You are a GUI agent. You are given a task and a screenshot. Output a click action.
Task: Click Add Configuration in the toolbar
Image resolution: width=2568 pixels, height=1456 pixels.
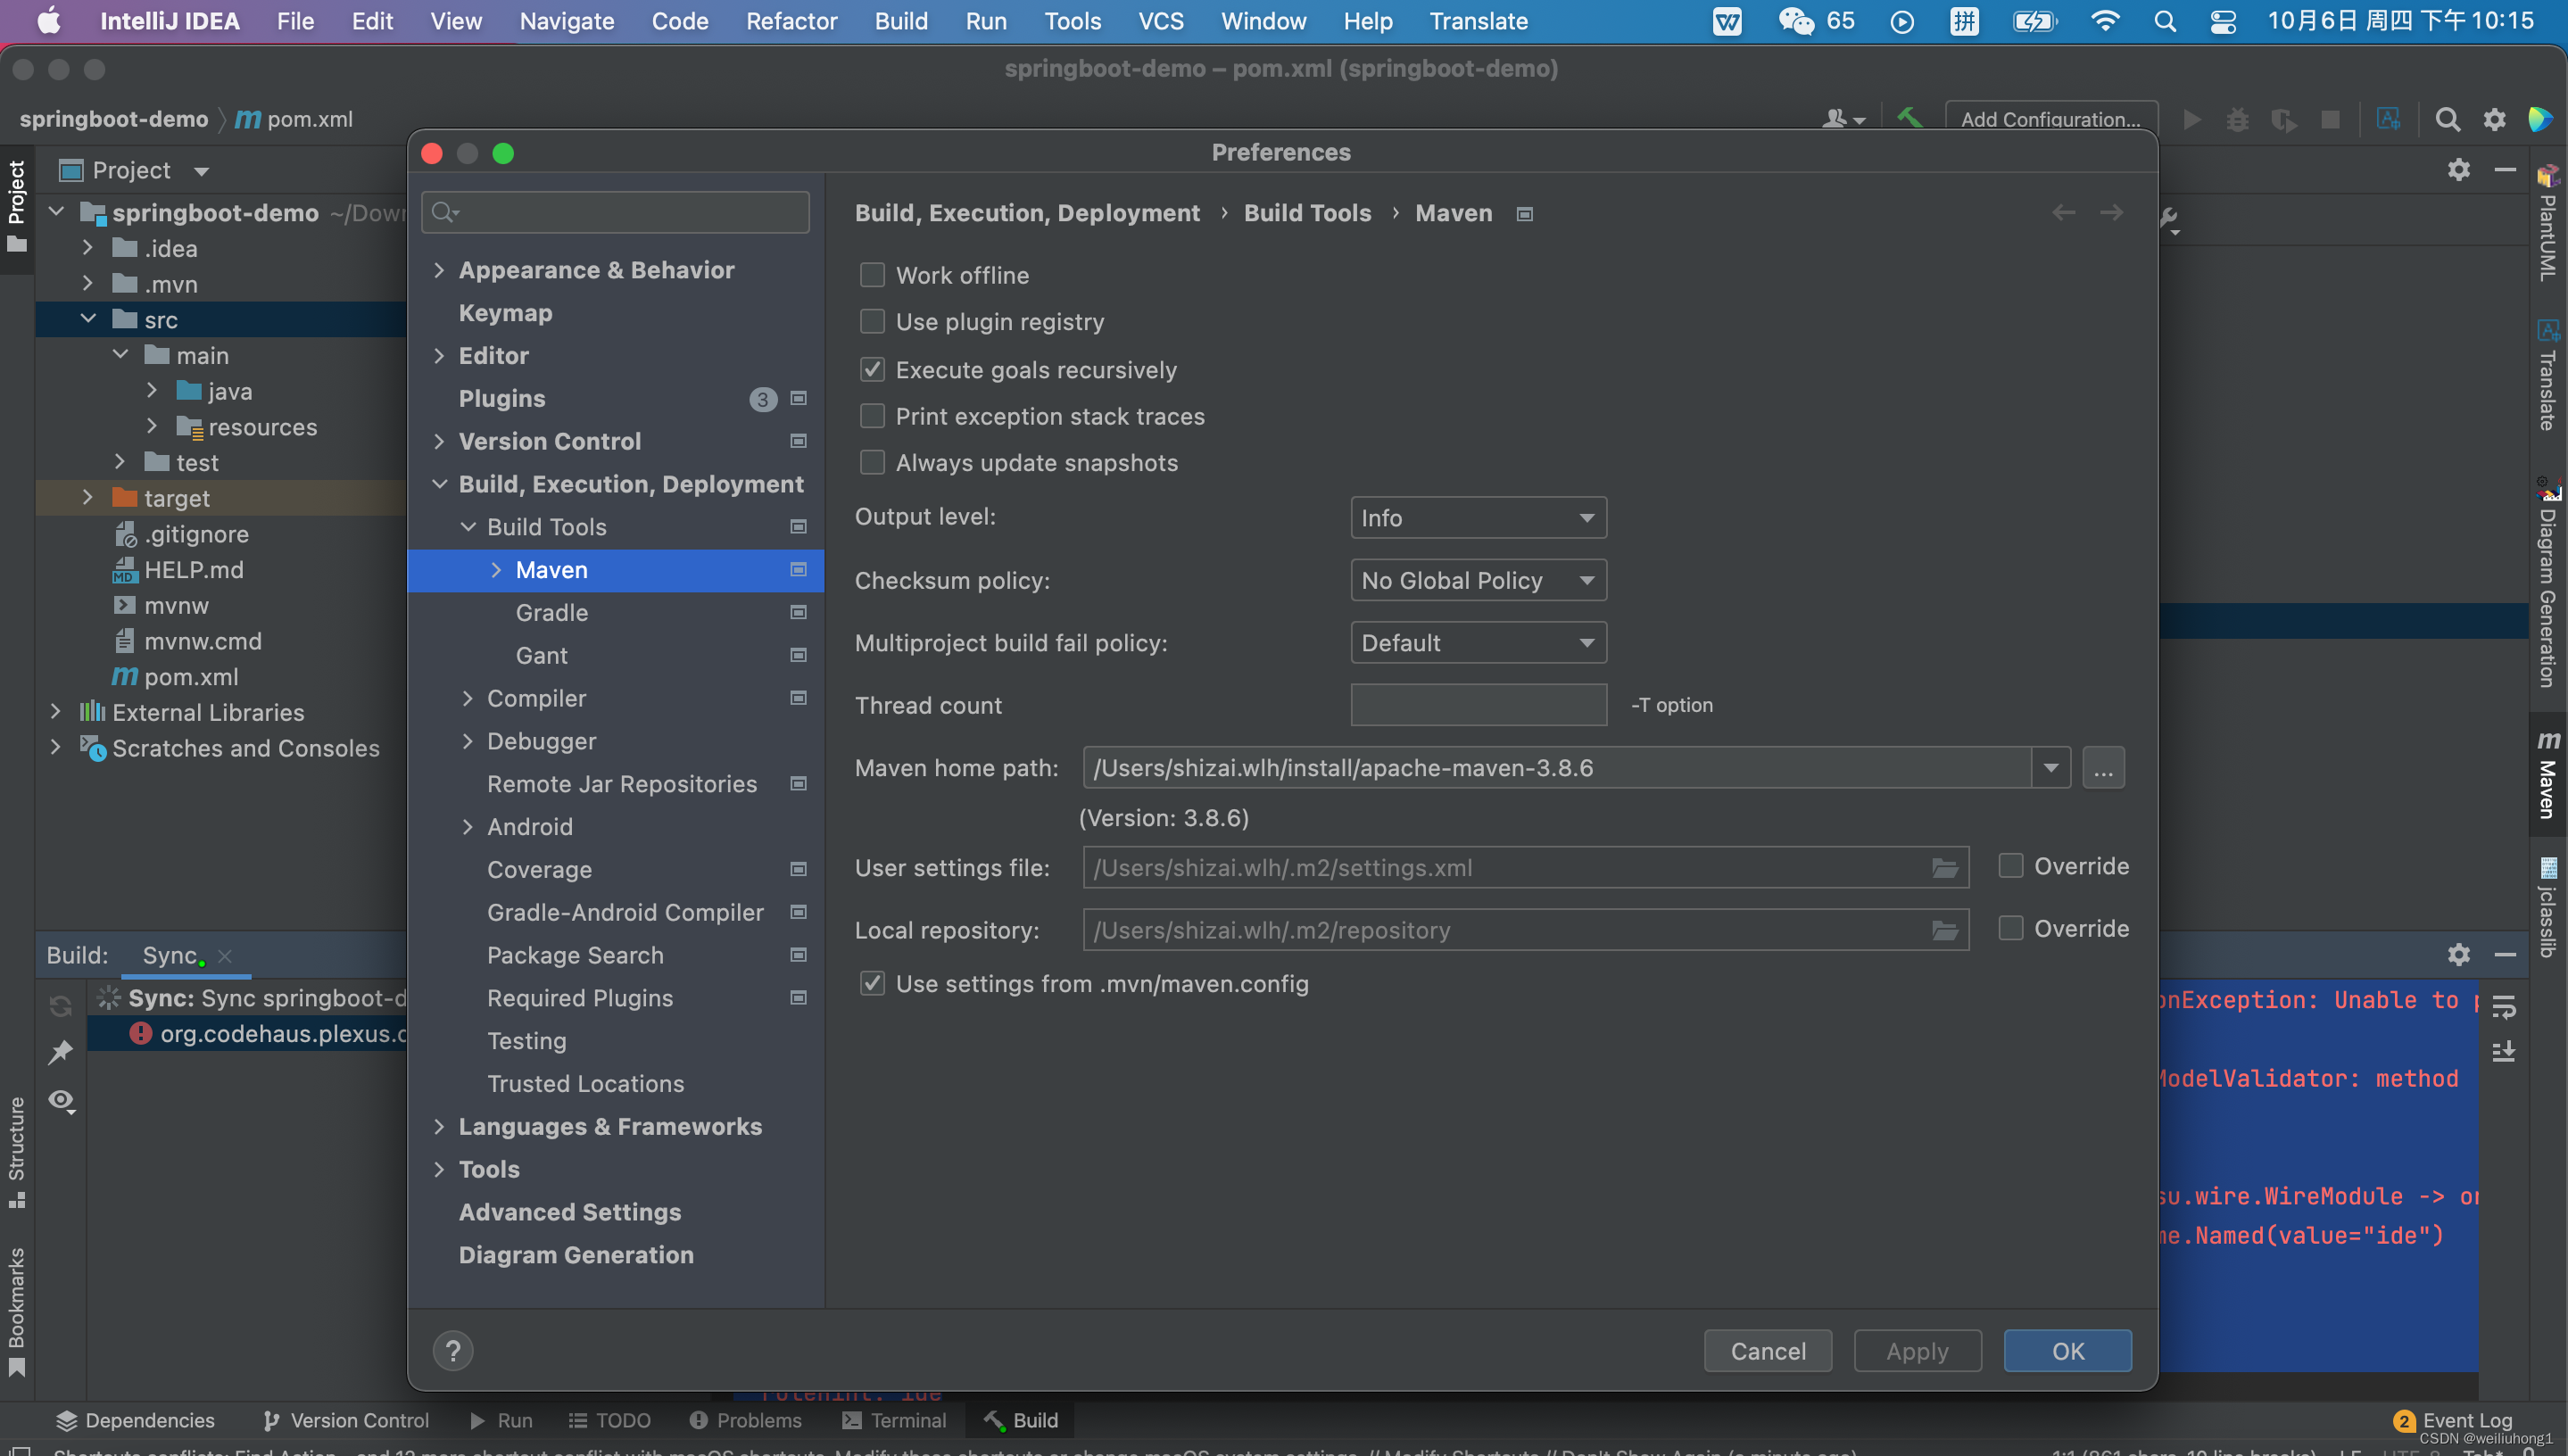(x=2051, y=119)
